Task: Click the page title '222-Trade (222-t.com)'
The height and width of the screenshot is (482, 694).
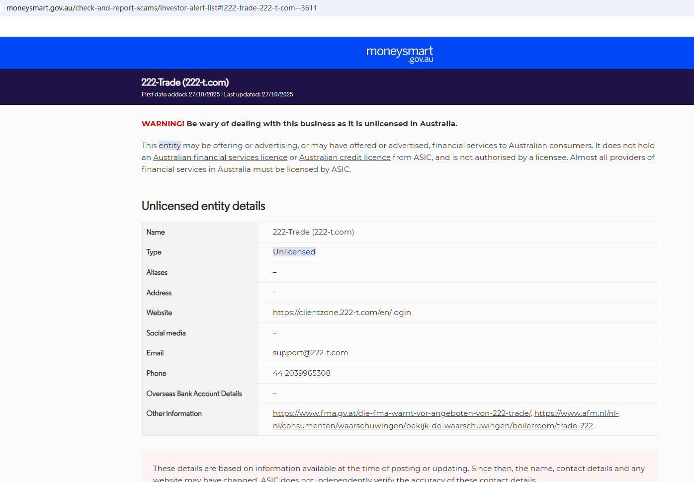Action: (x=185, y=82)
